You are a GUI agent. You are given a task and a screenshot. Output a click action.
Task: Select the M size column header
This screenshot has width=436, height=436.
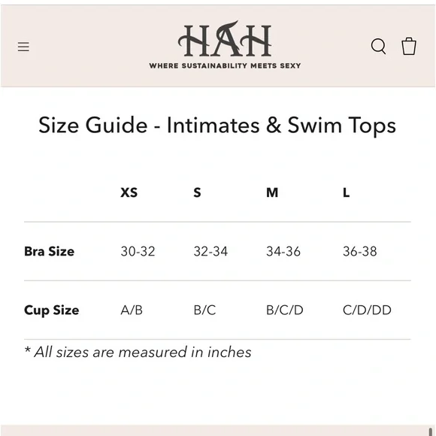click(x=272, y=192)
